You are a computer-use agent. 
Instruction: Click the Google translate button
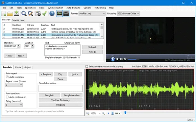[72, 95]
